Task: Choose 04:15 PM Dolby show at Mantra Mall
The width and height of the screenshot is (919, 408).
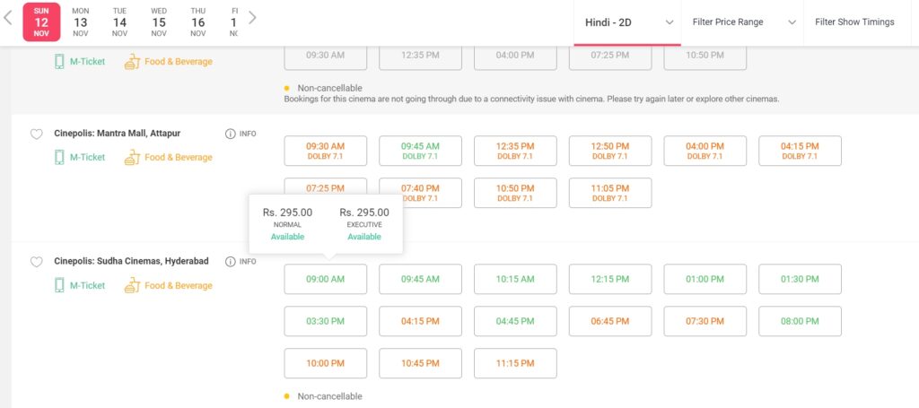Action: [x=800, y=151]
